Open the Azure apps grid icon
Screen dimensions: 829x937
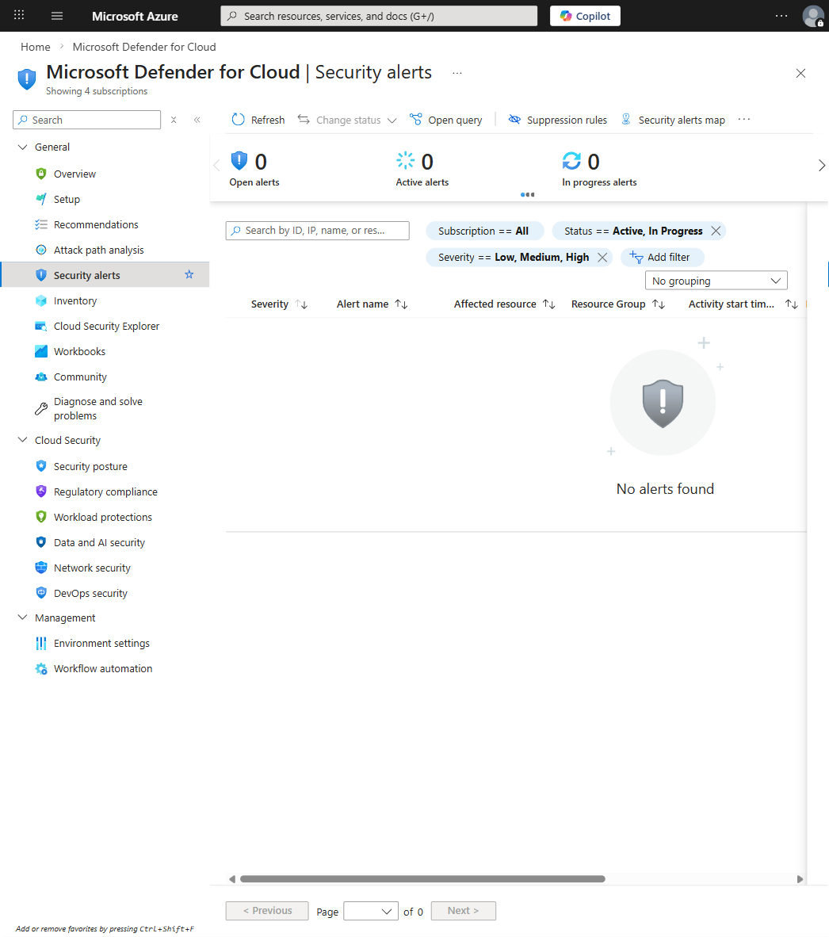19,16
